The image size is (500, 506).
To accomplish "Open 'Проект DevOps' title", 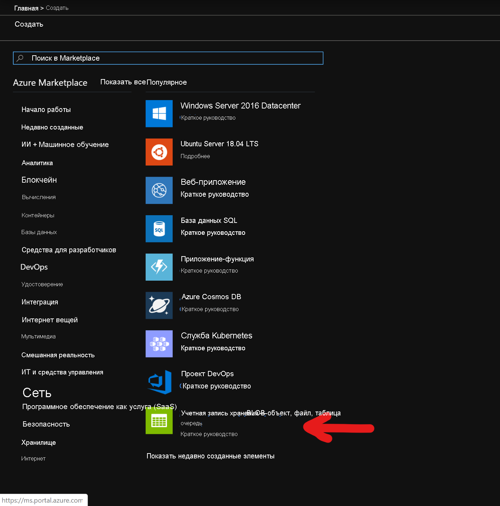I will 207,374.
